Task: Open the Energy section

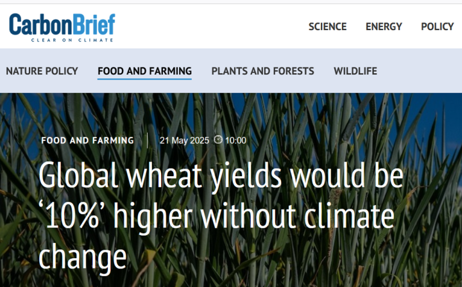Action: (x=384, y=26)
